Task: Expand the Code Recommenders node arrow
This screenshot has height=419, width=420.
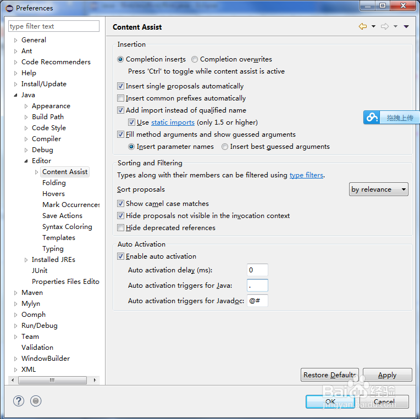Action: (15, 62)
